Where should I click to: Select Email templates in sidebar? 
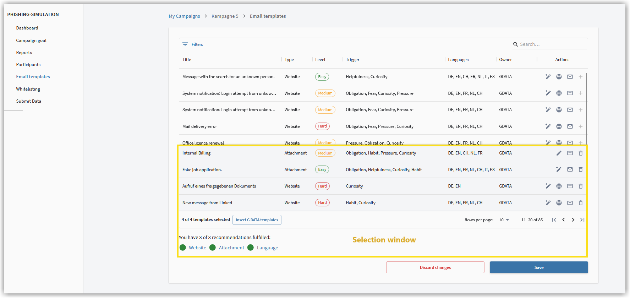click(x=33, y=77)
